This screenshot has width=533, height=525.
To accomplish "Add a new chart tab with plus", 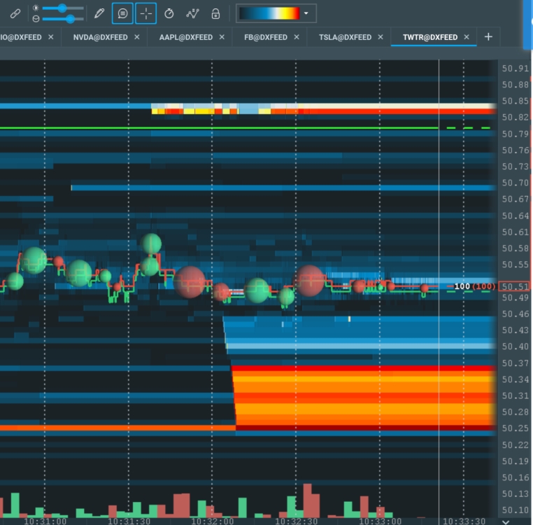I will (x=488, y=37).
